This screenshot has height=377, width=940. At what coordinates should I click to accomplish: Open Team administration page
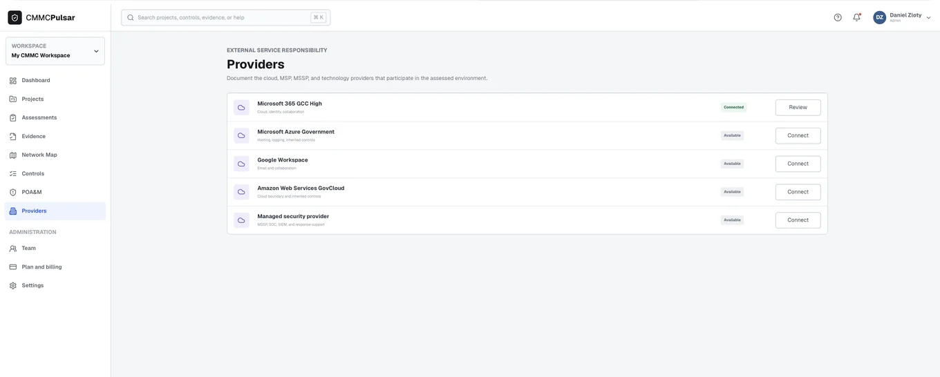[55, 249]
